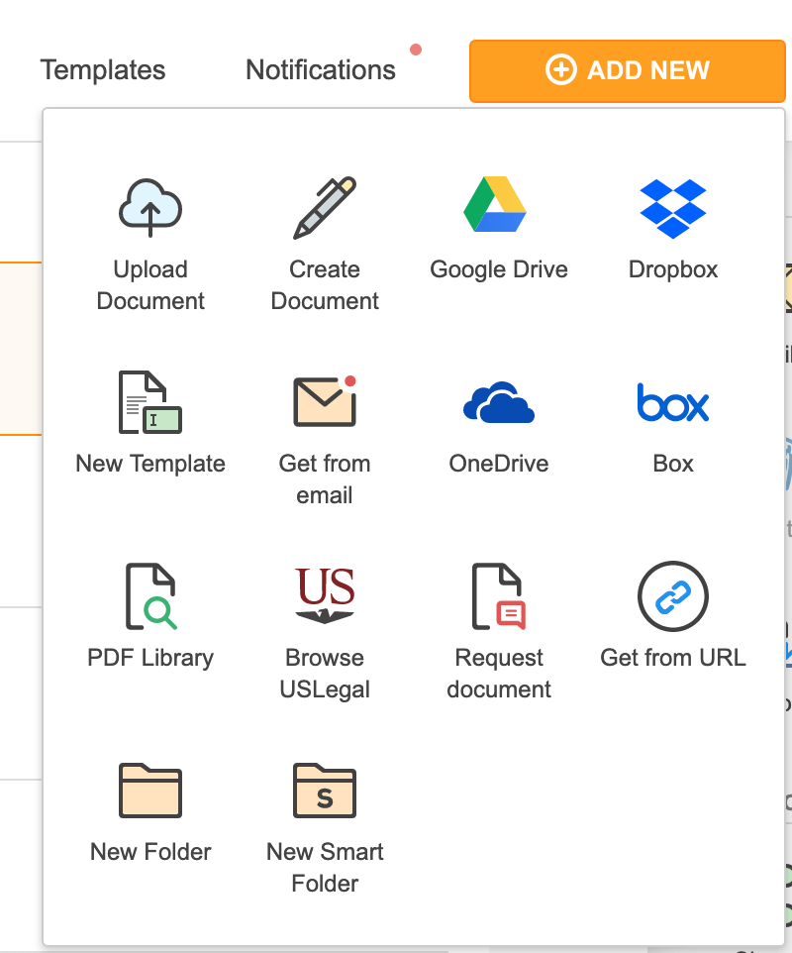Image resolution: width=792 pixels, height=953 pixels.
Task: Select the Request document icon
Action: click(499, 595)
